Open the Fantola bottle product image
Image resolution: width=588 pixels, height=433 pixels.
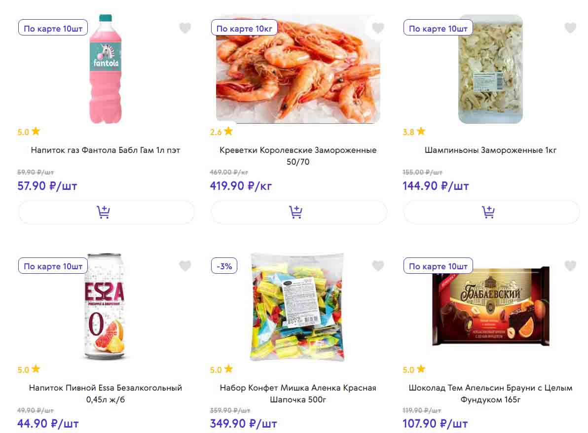tap(106, 69)
